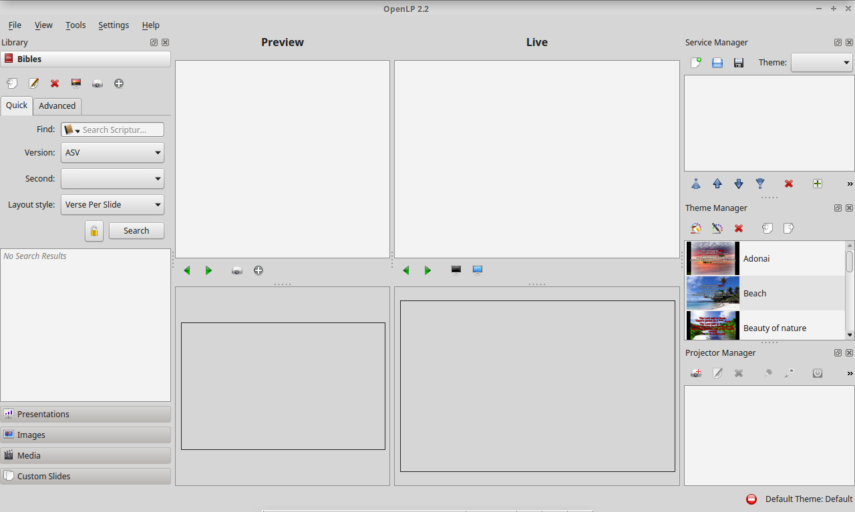Expand the Images library section
Screen dimensions: 855x512
coord(85,435)
